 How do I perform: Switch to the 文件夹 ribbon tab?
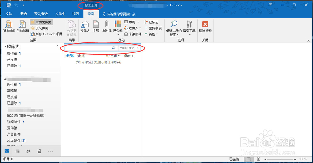pyautogui.click(x=60, y=14)
